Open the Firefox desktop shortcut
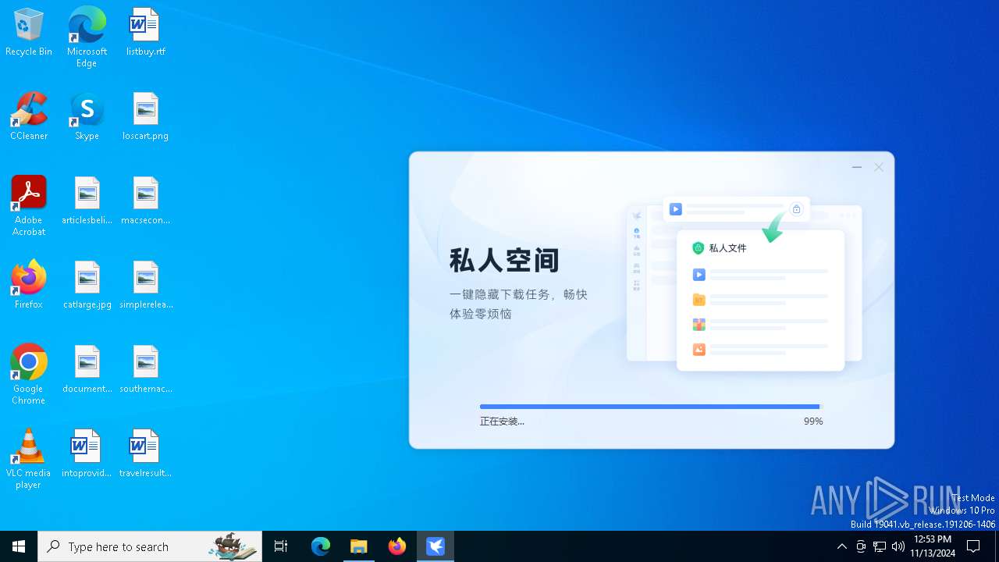Image resolution: width=999 pixels, height=562 pixels. (x=29, y=285)
